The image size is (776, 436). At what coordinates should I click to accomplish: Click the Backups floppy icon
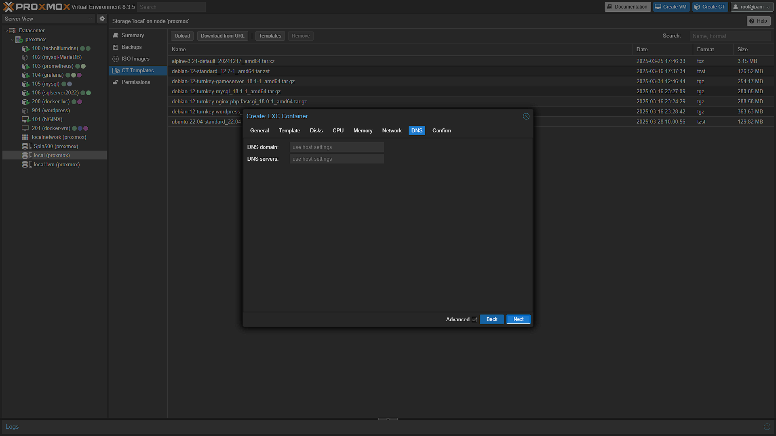(116, 47)
